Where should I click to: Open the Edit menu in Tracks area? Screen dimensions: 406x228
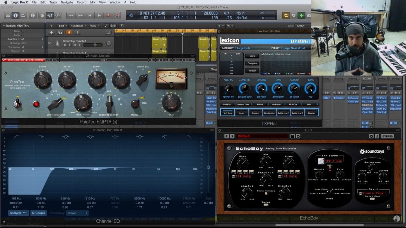pyautogui.click(x=62, y=26)
